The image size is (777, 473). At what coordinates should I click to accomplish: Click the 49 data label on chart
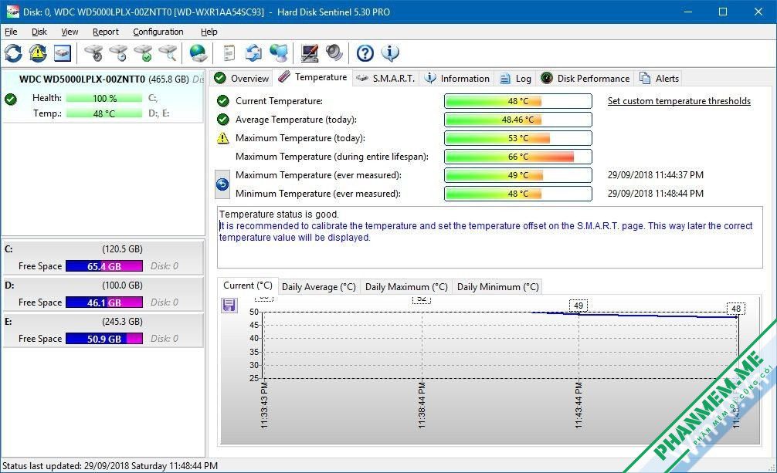[x=579, y=306]
